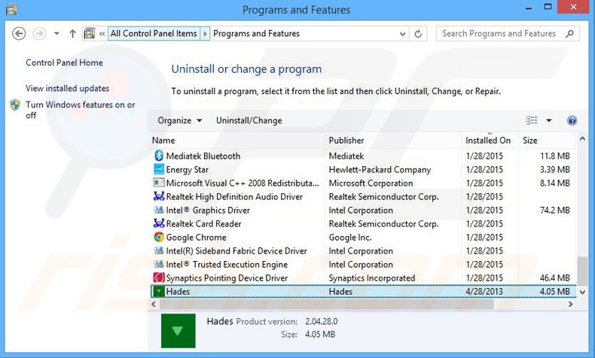Click vertical scrollbar down arrow
This screenshot has width=595, height=358.
(x=582, y=292)
